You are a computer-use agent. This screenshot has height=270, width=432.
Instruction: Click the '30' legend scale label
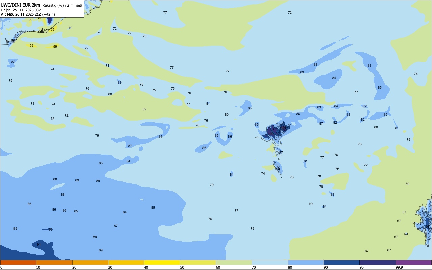pyautogui.click(x=110, y=267)
